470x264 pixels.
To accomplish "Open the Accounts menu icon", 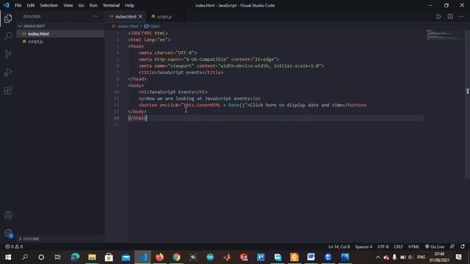I will (x=8, y=215).
